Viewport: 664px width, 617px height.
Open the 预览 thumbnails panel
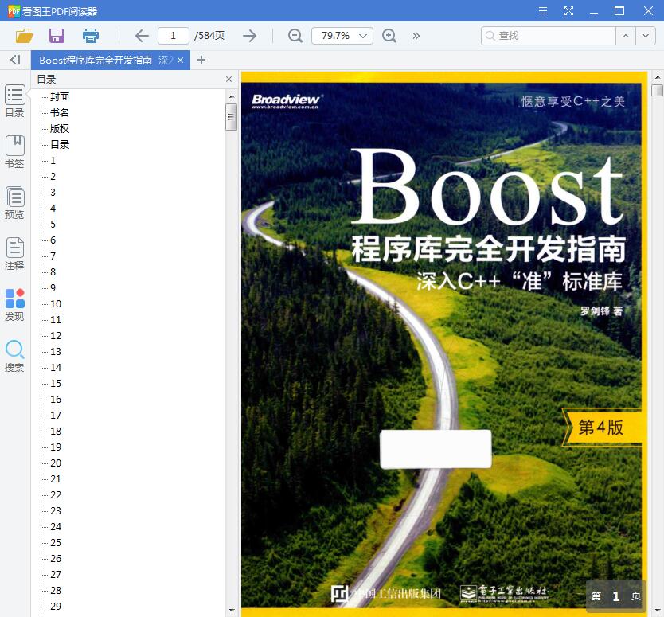[15, 203]
